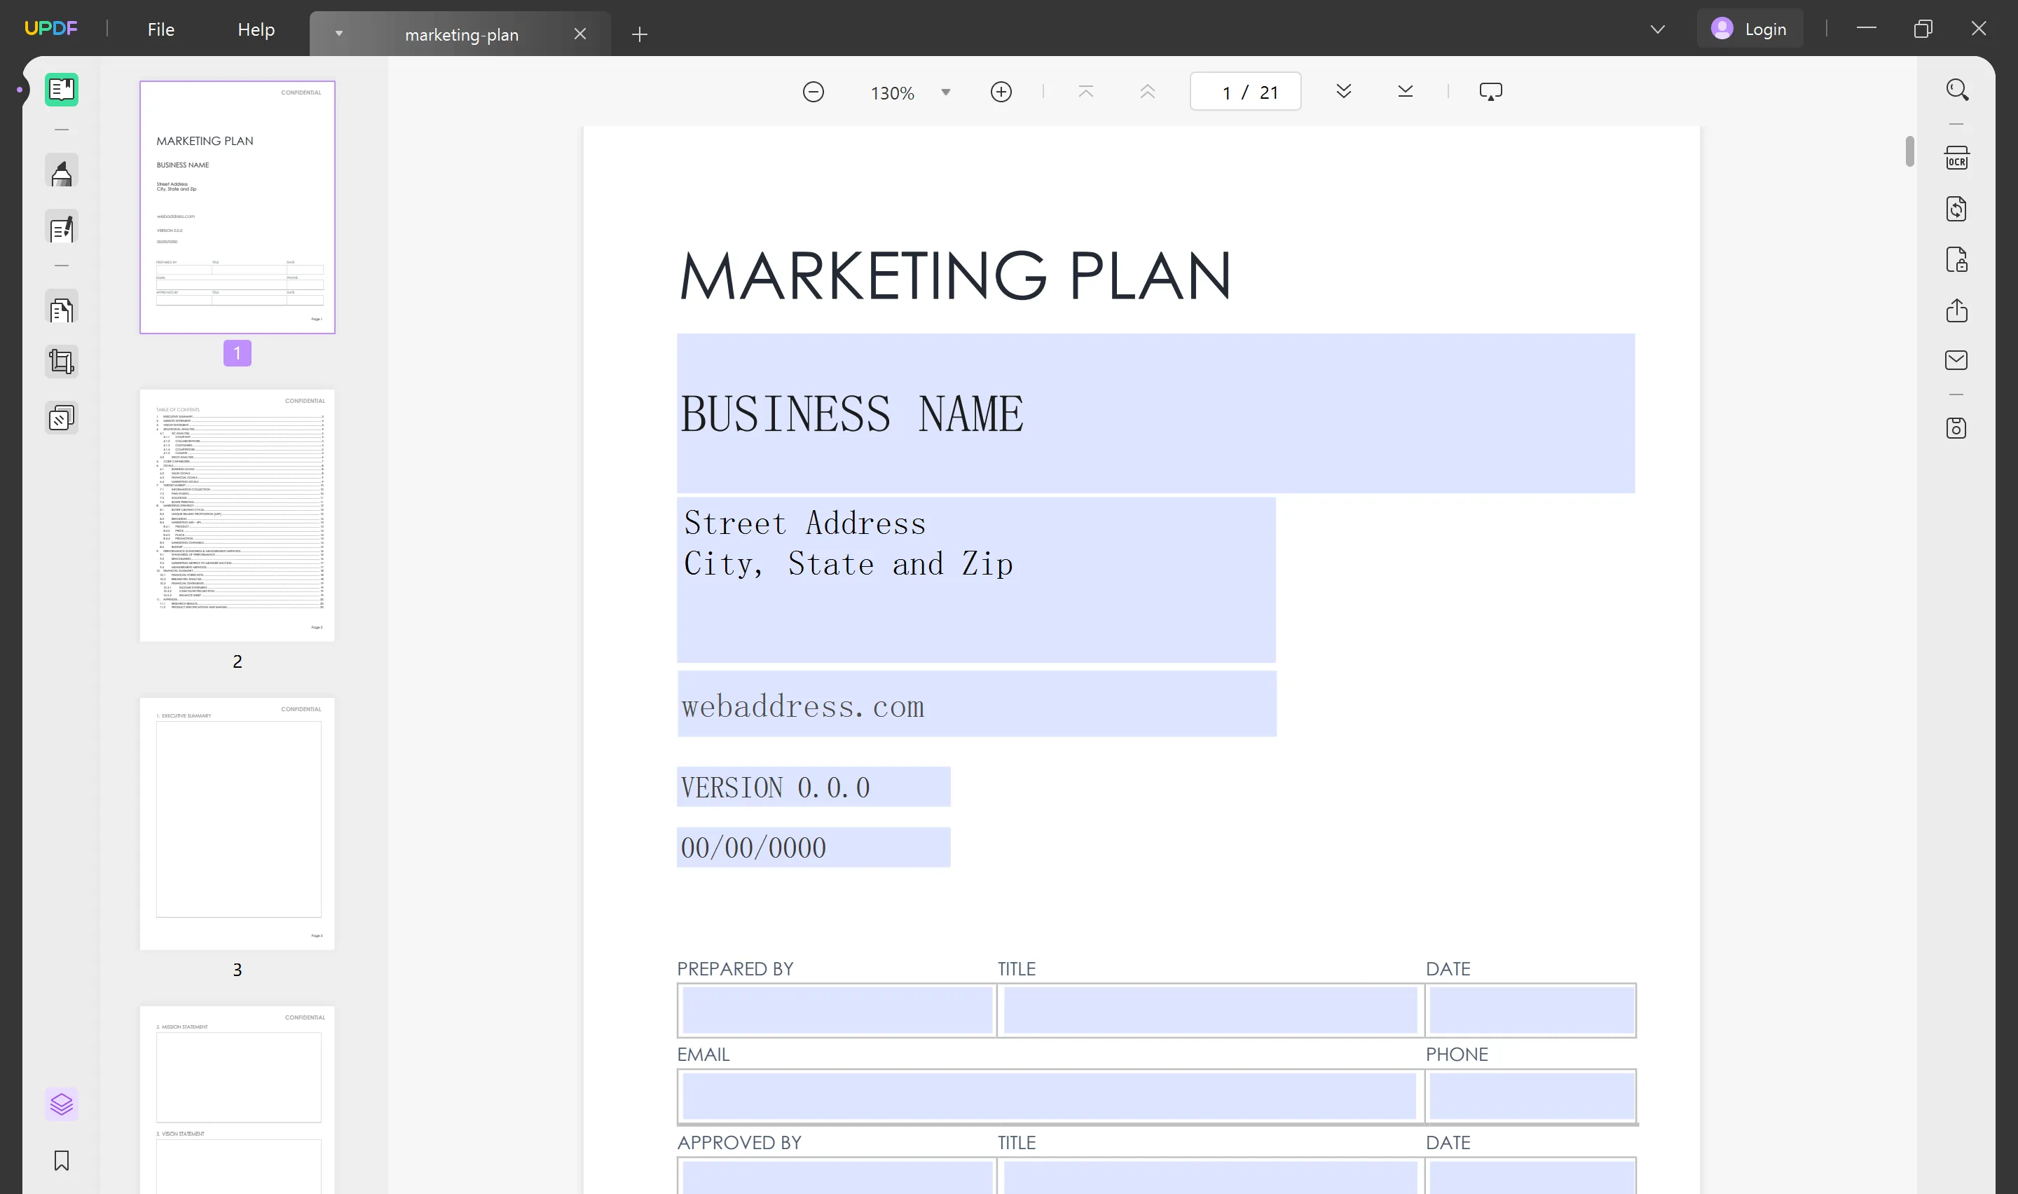This screenshot has height=1194, width=2018.
Task: Toggle the layers panel
Action: tap(61, 1103)
